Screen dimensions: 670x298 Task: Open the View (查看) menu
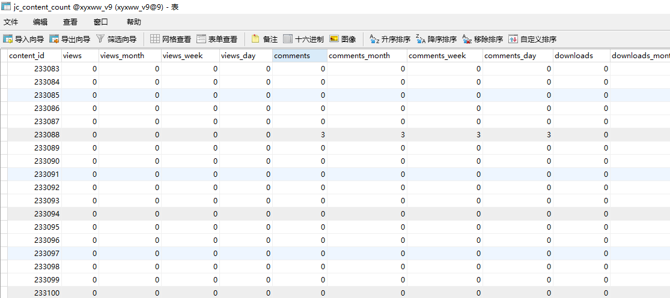(x=70, y=22)
